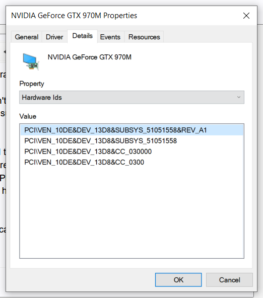Image resolution: width=263 pixels, height=298 pixels.
Task: Open the General tab
Action: (26, 37)
